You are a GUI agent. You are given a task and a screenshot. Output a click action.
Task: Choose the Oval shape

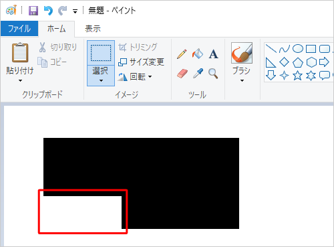(298, 49)
